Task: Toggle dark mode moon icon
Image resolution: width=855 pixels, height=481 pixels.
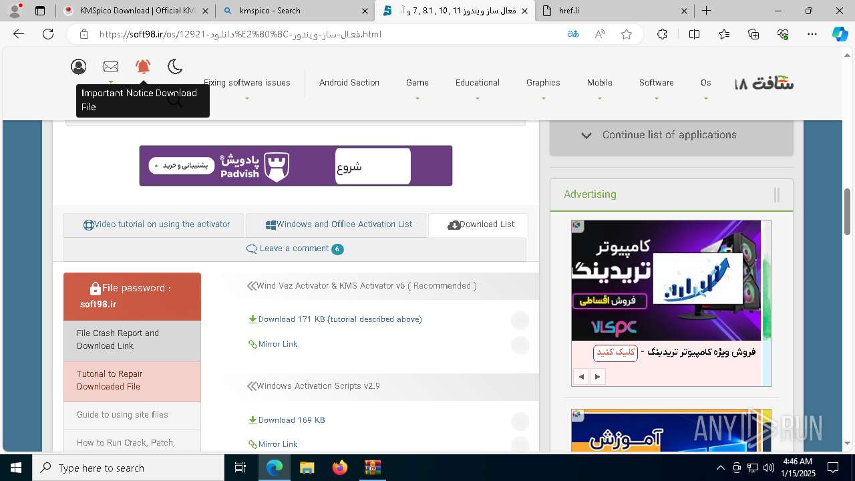Action: click(175, 66)
